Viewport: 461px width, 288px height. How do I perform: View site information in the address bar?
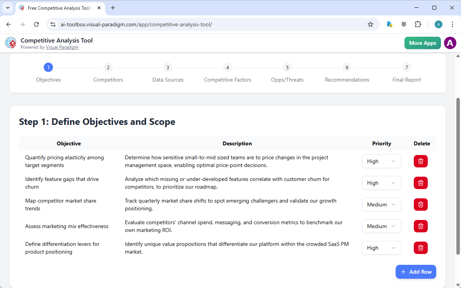point(53,24)
